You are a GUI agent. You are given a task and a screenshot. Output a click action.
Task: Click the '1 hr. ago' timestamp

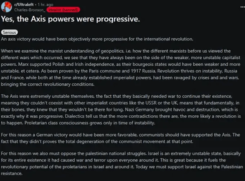[45, 5]
